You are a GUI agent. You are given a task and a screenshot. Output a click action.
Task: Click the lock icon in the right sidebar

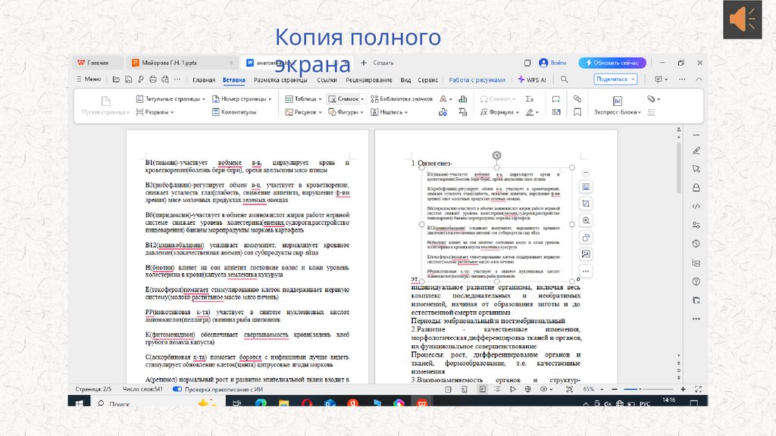pos(696,187)
